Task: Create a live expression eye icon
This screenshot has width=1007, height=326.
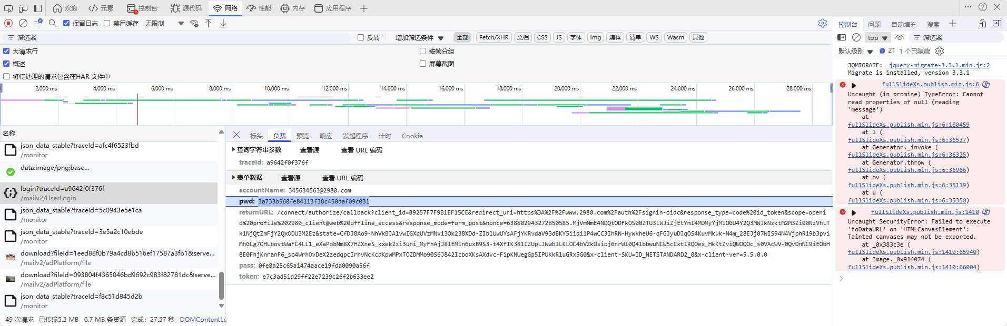Action: coord(900,37)
